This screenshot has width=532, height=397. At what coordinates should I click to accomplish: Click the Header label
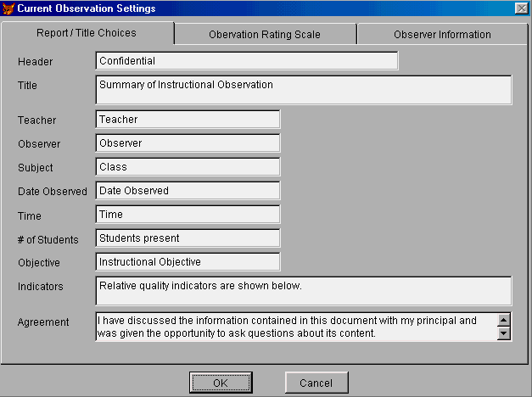[x=36, y=62]
